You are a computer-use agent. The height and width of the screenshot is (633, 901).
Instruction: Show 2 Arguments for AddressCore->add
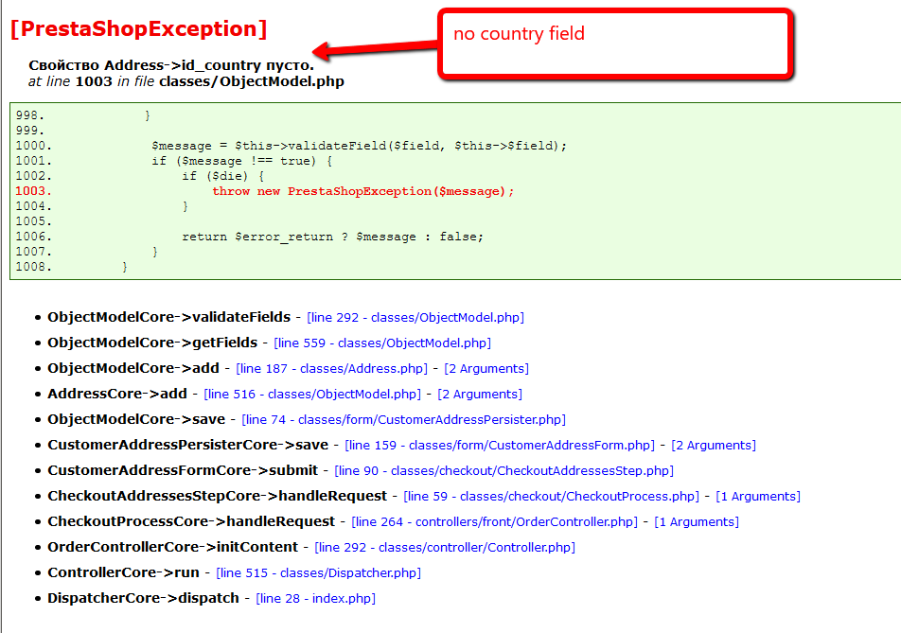coord(480,394)
